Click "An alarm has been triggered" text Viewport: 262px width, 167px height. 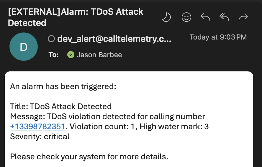[63, 86]
